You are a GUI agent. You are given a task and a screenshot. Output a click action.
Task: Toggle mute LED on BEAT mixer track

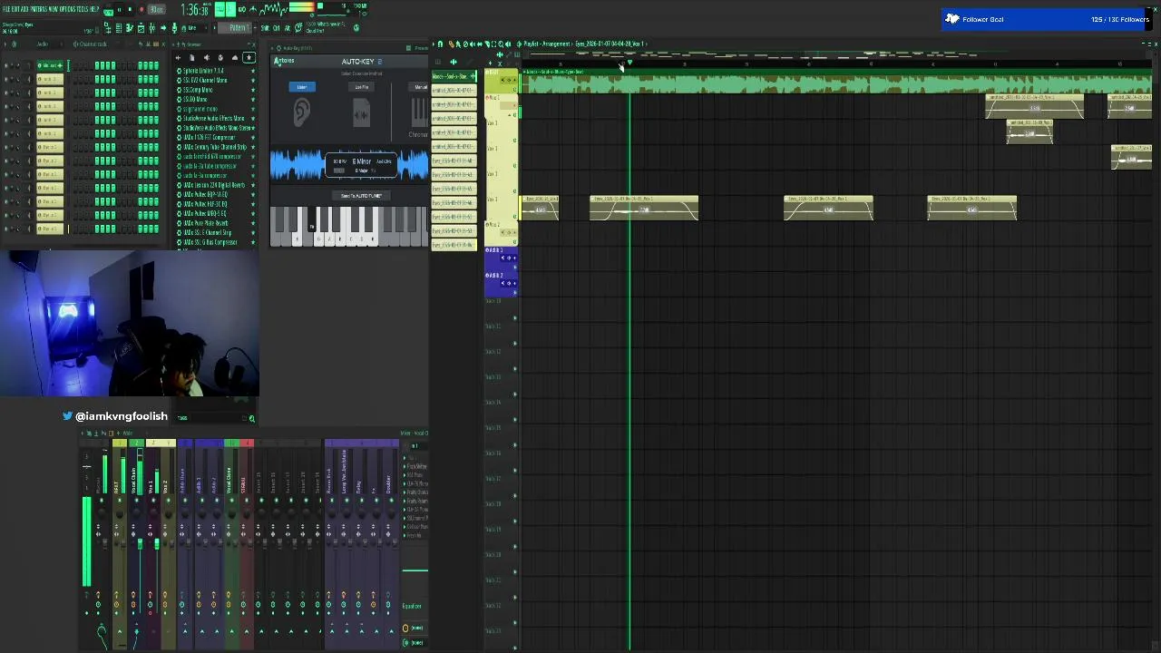pos(120,501)
